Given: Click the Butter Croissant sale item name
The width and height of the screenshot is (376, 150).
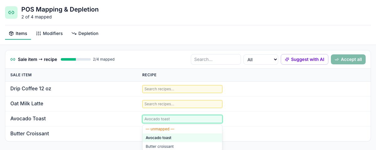Looking at the screenshot, I should (30, 134).
